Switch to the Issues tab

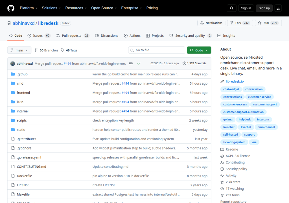39,36
